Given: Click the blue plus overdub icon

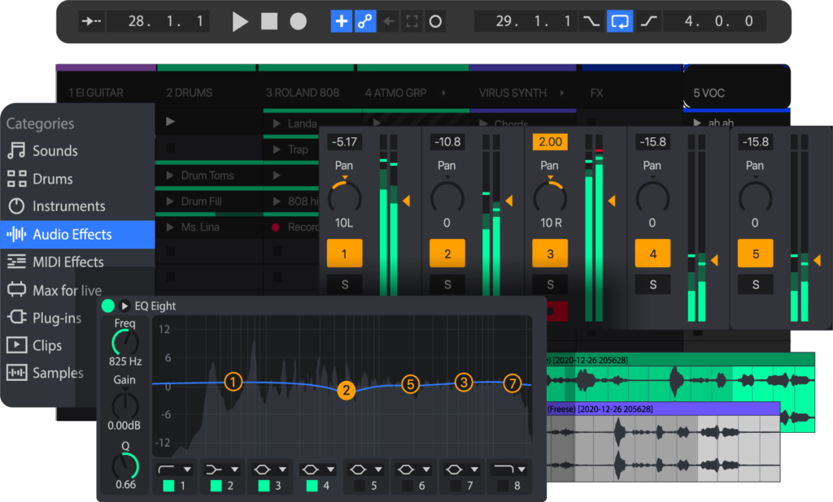Looking at the screenshot, I should (342, 22).
